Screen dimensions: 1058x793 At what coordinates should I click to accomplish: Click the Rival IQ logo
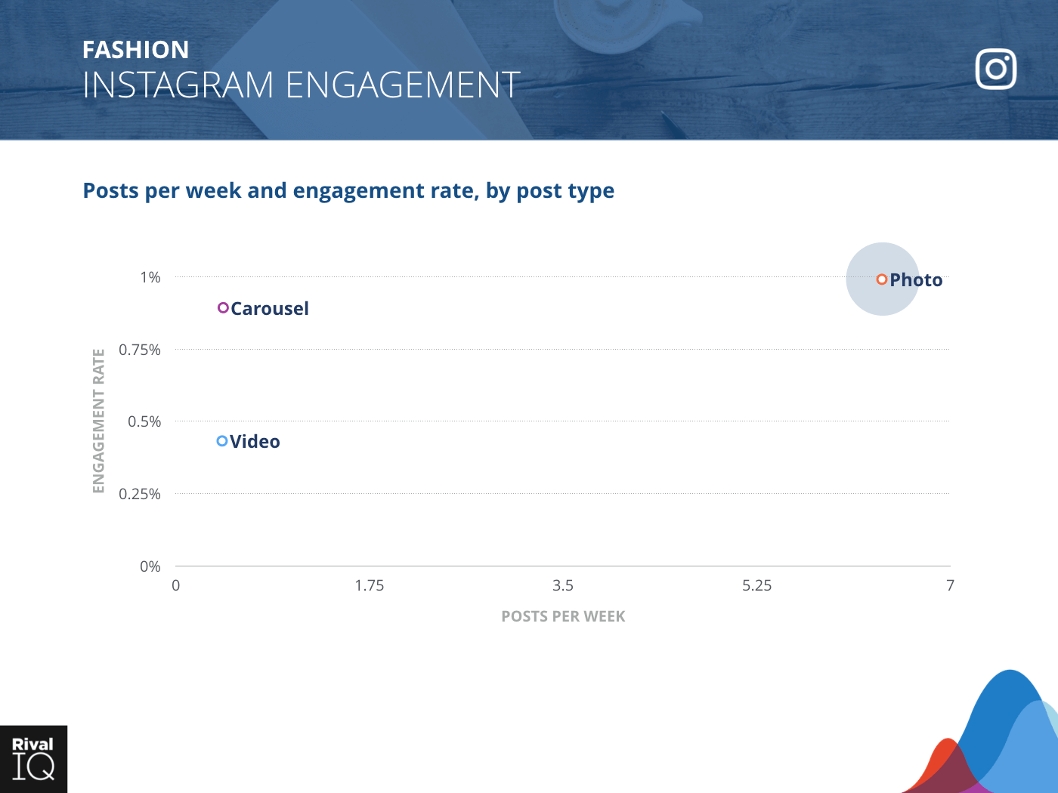(33, 759)
